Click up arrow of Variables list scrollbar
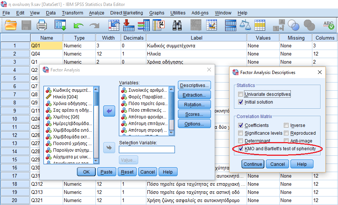The image size is (338, 205). [x=171, y=89]
